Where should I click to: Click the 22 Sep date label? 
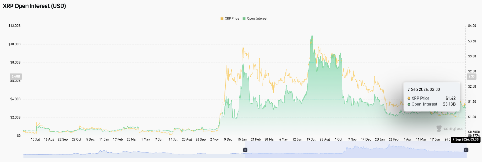tap(63, 140)
